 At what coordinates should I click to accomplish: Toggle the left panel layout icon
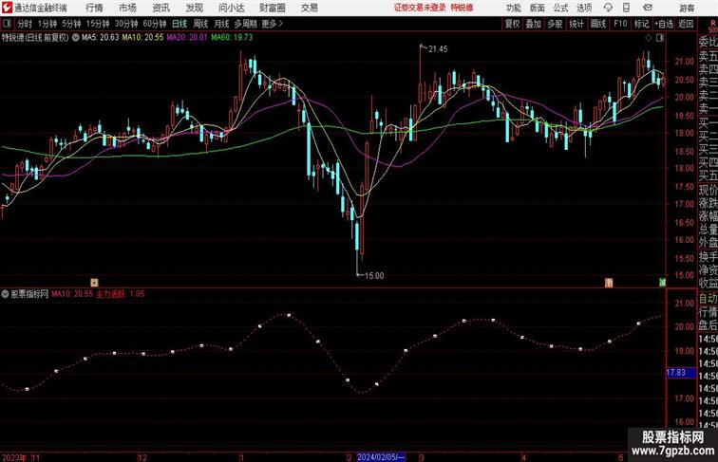click(x=7, y=24)
